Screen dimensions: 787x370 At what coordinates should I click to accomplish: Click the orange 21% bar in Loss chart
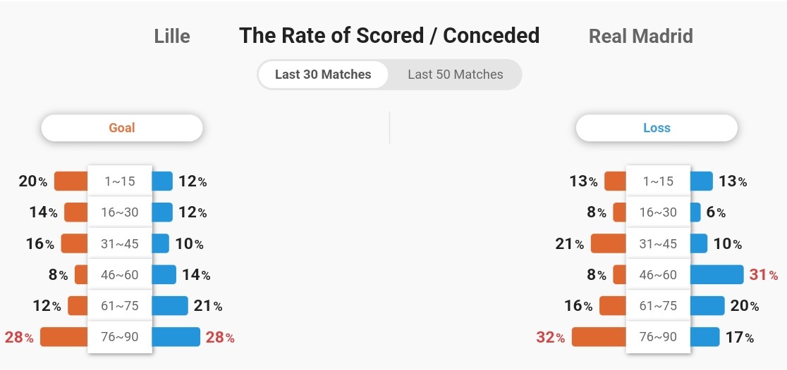tap(609, 244)
